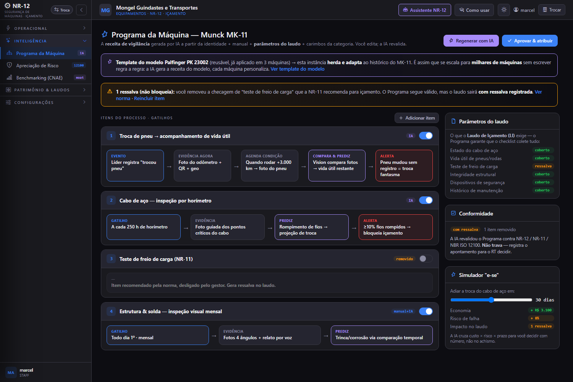Click the 1 ressalva Impacto no laudo value
This screenshot has width=573, height=382.
point(541,326)
